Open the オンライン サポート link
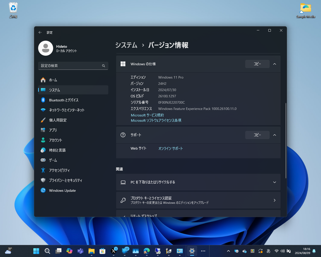The height and width of the screenshot is (257, 321). pos(171,148)
